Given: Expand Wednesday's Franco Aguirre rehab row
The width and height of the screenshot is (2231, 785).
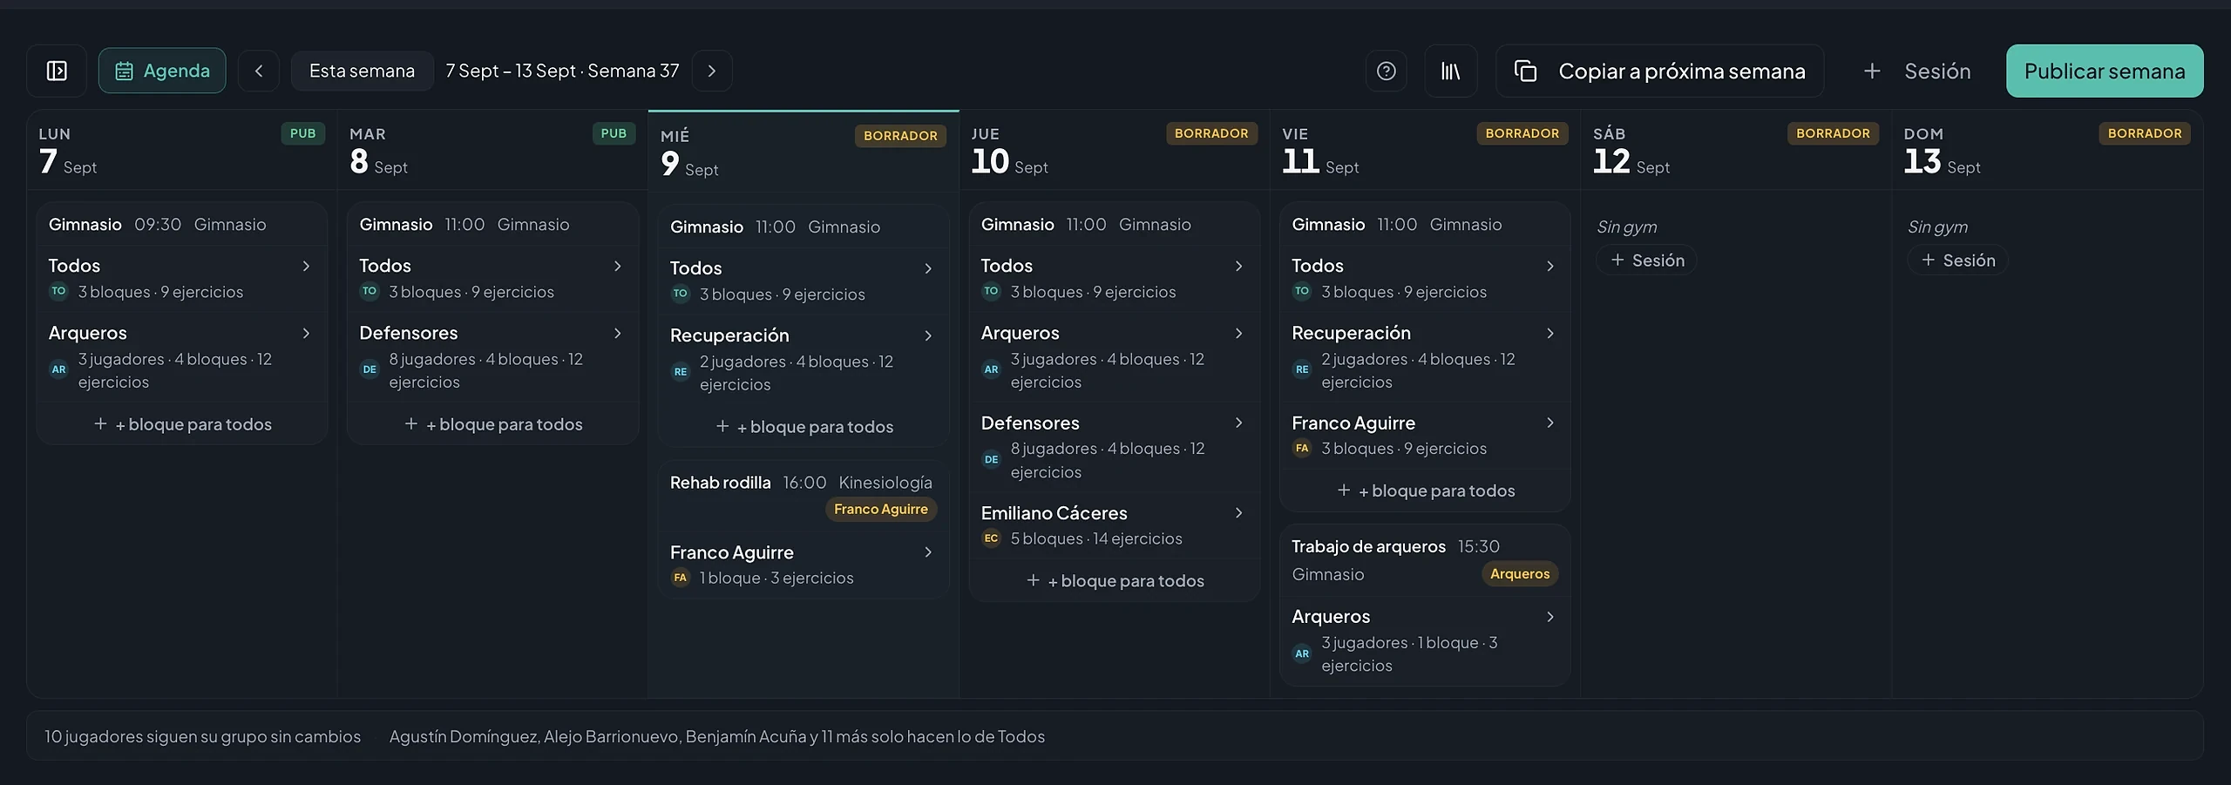Looking at the screenshot, I should point(803,564).
